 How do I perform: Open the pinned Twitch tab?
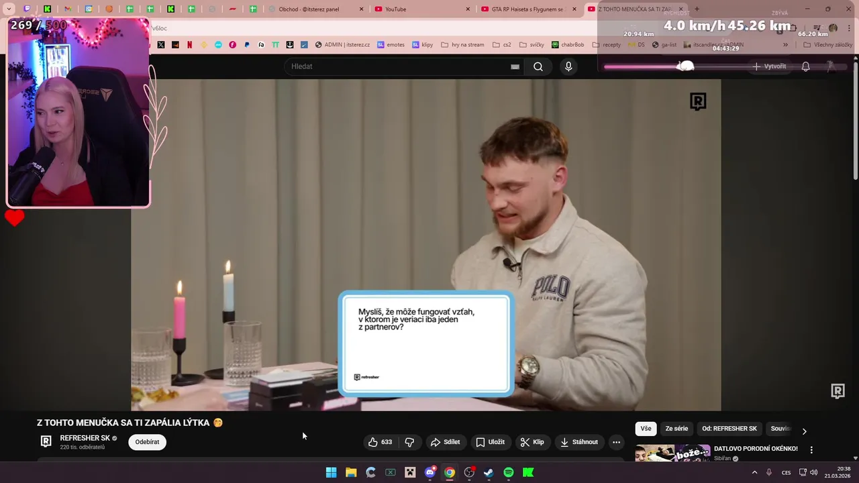point(27,9)
